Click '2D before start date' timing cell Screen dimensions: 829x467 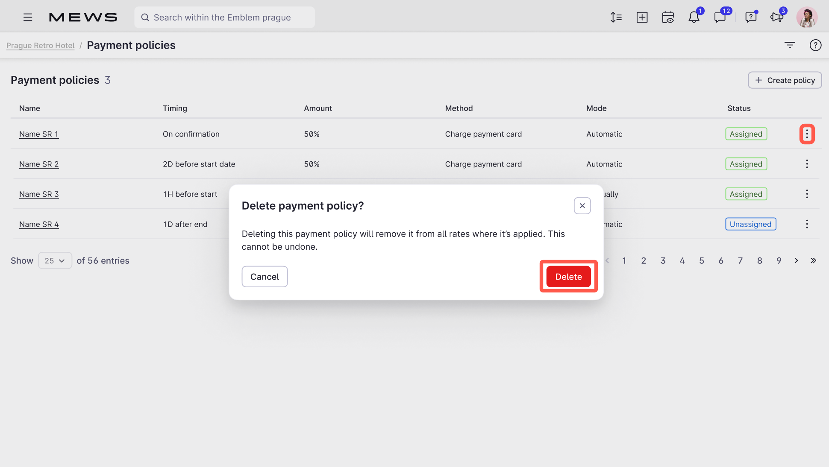(x=199, y=164)
